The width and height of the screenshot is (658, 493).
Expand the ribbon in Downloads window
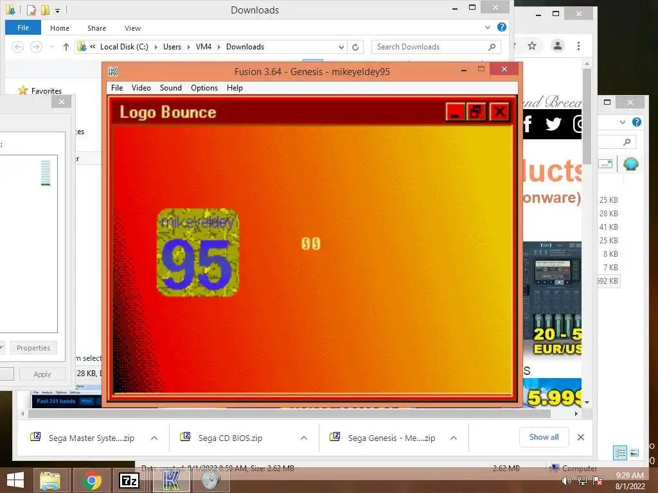pyautogui.click(x=487, y=27)
